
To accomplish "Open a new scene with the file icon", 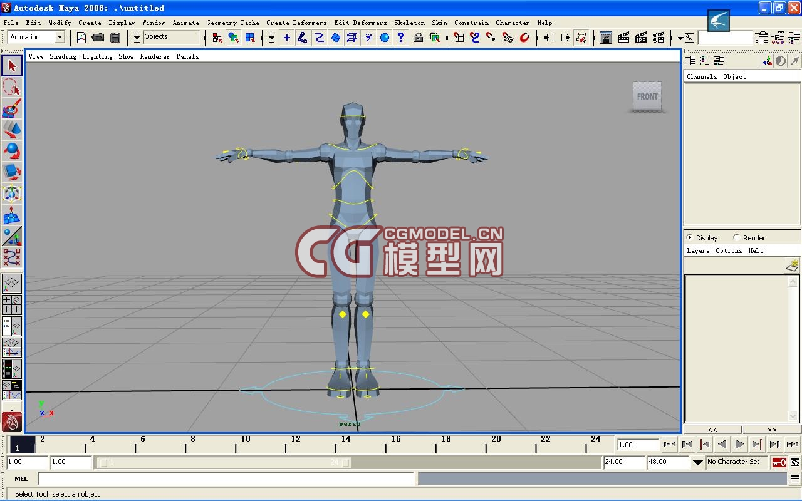I will 81,38.
